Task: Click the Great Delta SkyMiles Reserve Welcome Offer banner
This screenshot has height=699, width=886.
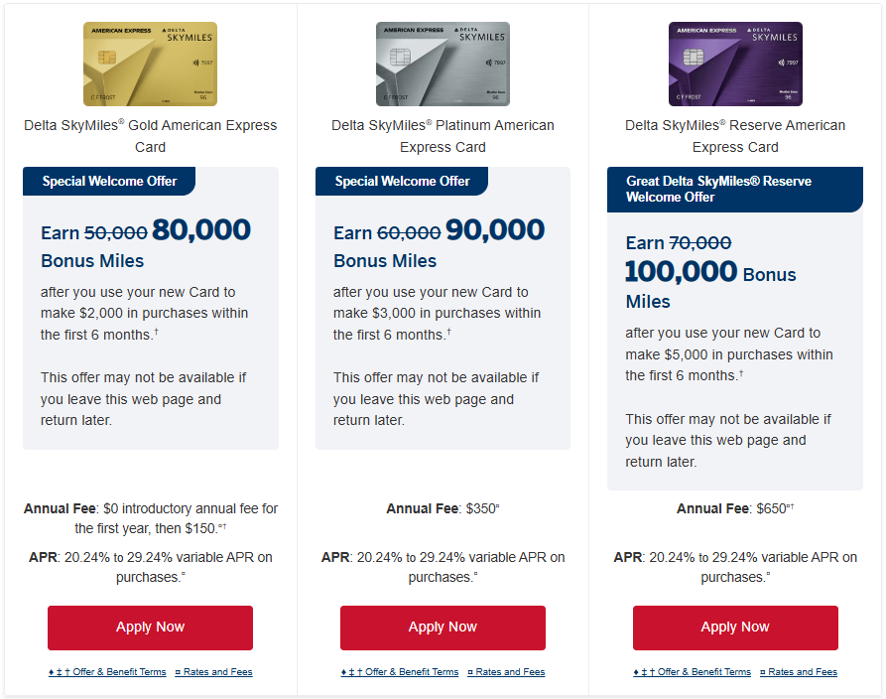Action: (735, 188)
